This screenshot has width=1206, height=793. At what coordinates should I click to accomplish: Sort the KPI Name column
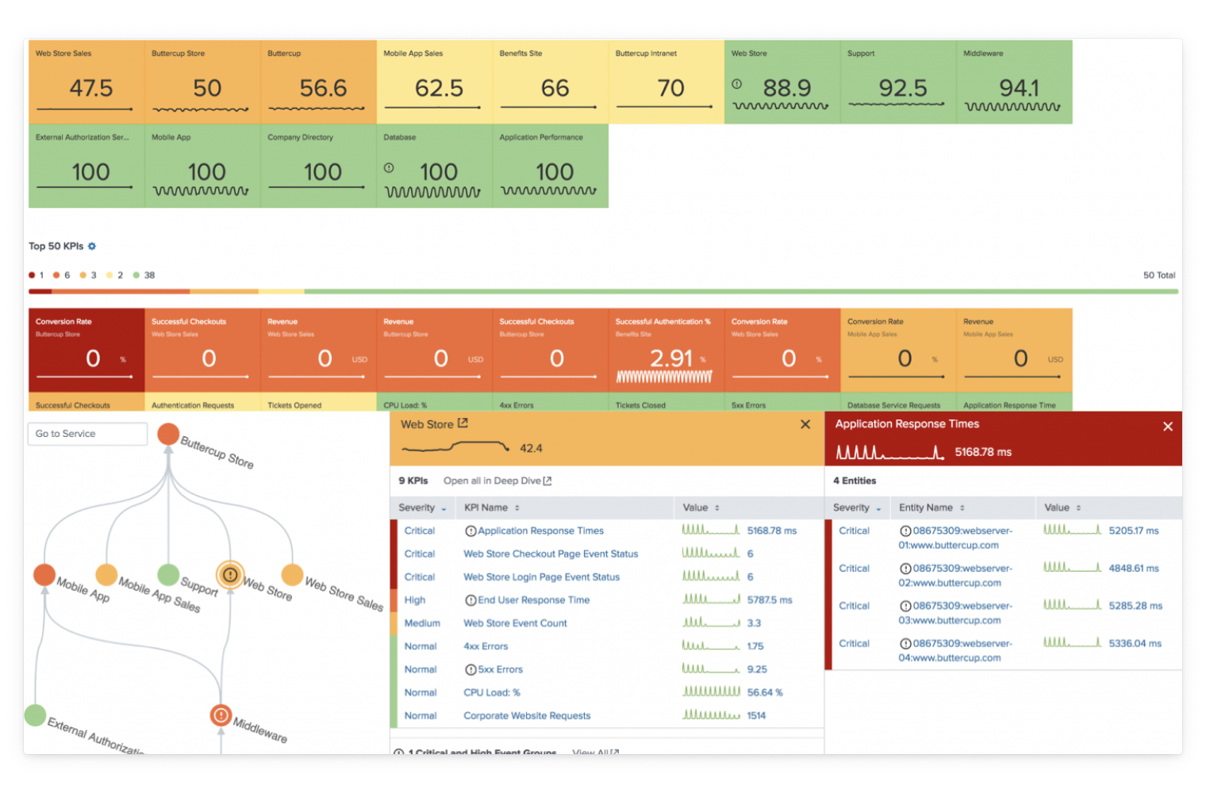click(x=516, y=508)
